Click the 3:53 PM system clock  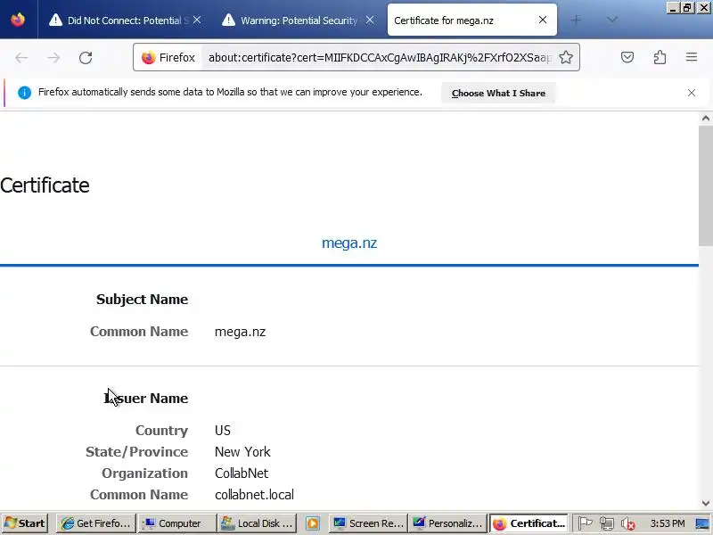[x=668, y=523]
